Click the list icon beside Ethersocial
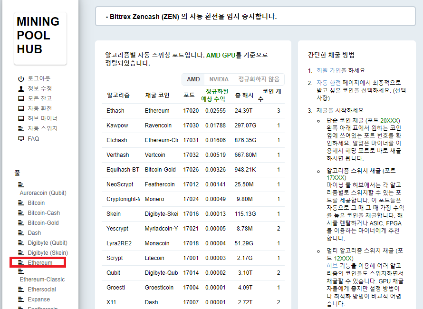Screen dimensions: 423x309 (x=21, y=290)
